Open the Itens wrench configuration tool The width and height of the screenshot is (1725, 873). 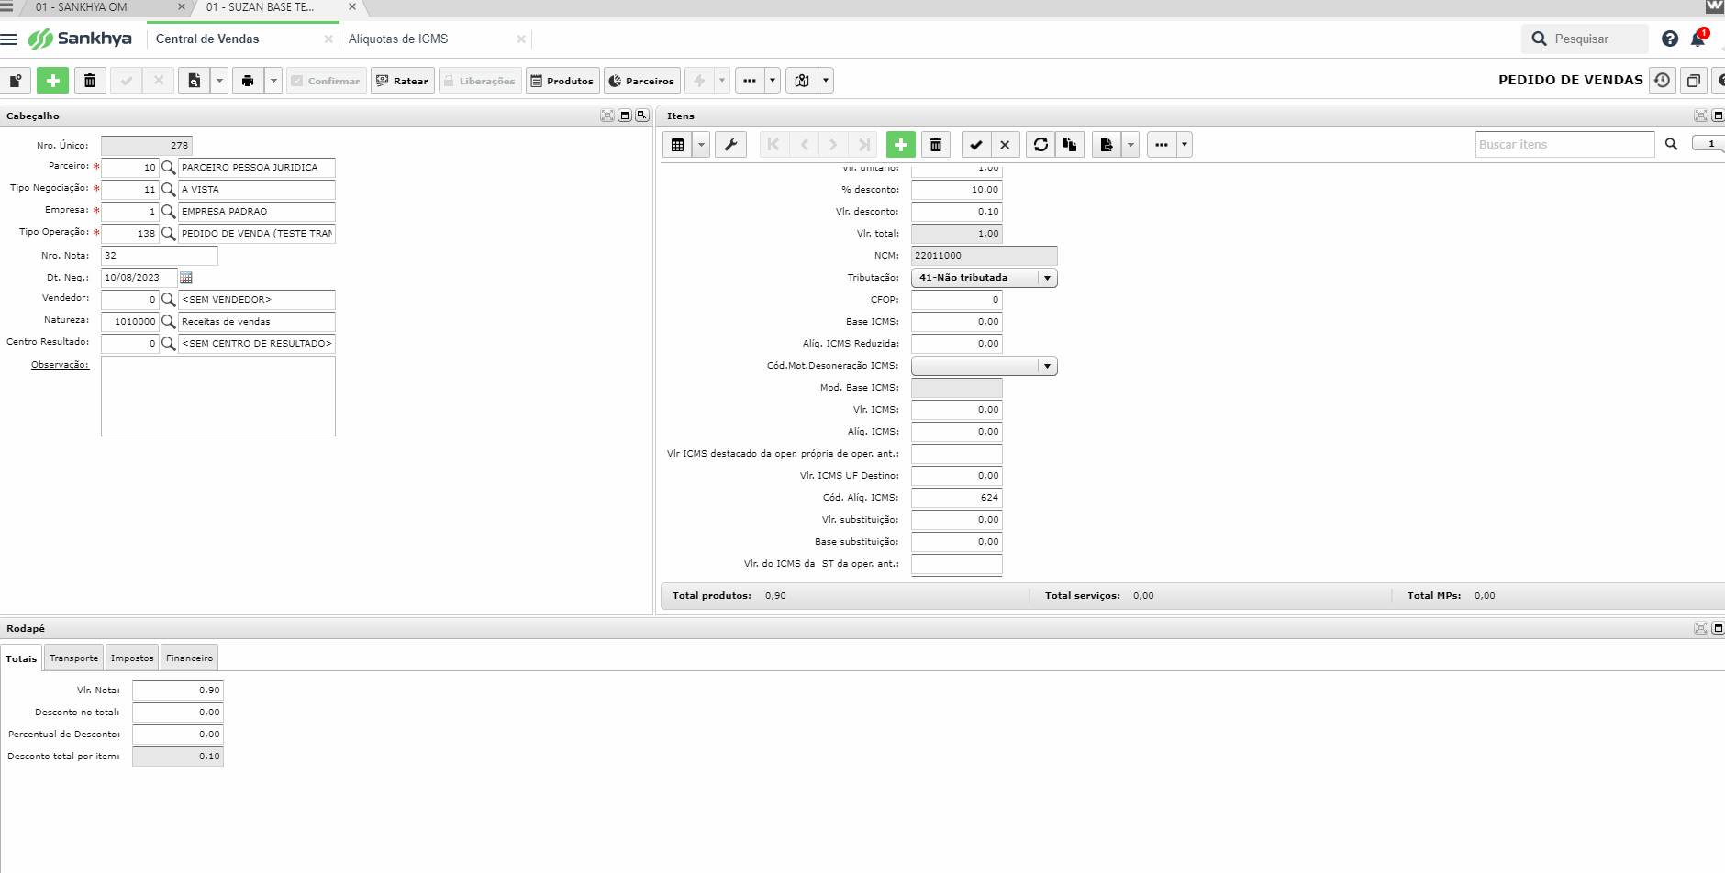(731, 145)
